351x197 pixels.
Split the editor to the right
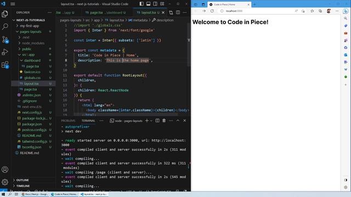coord(178,13)
